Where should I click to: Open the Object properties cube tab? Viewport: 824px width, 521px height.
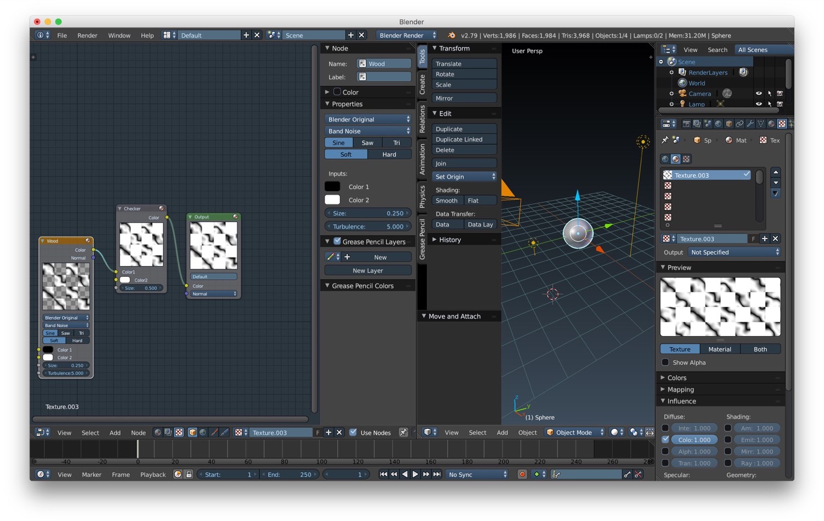click(729, 124)
